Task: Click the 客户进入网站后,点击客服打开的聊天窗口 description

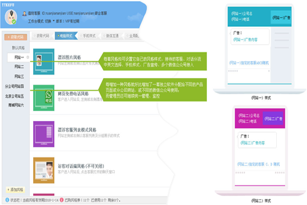Action: [86, 172]
